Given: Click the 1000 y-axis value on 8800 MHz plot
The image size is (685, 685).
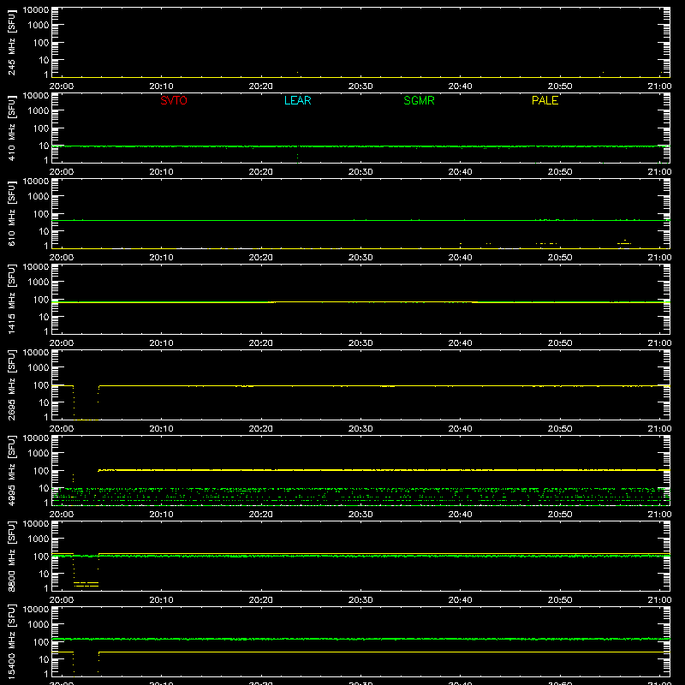Looking at the screenshot, I should [39, 539].
